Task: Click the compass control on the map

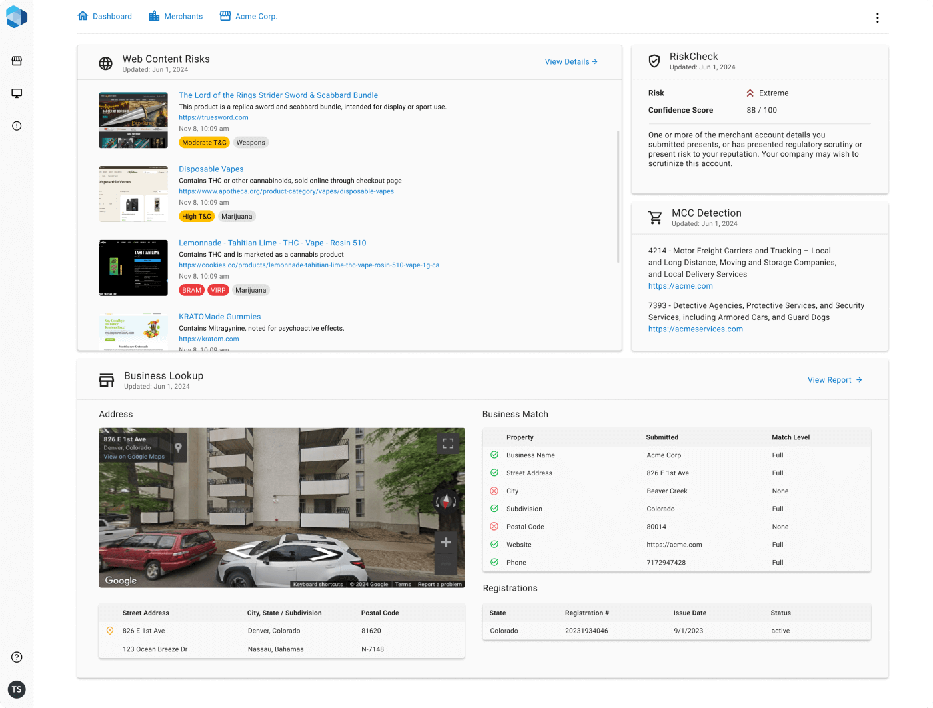Action: point(445,501)
